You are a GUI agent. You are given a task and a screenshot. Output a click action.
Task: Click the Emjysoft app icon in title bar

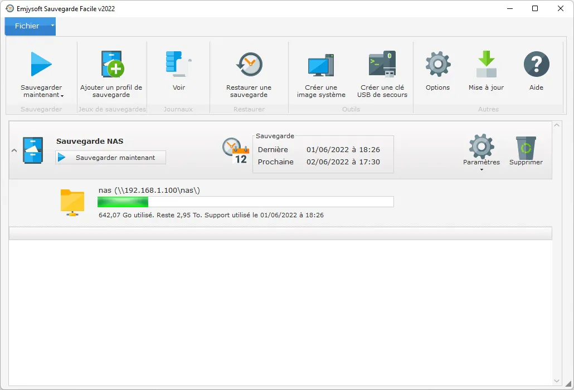[10, 8]
